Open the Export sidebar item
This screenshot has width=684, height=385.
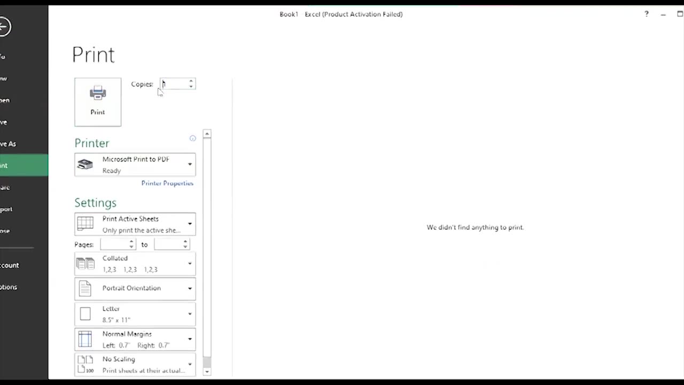point(24,209)
